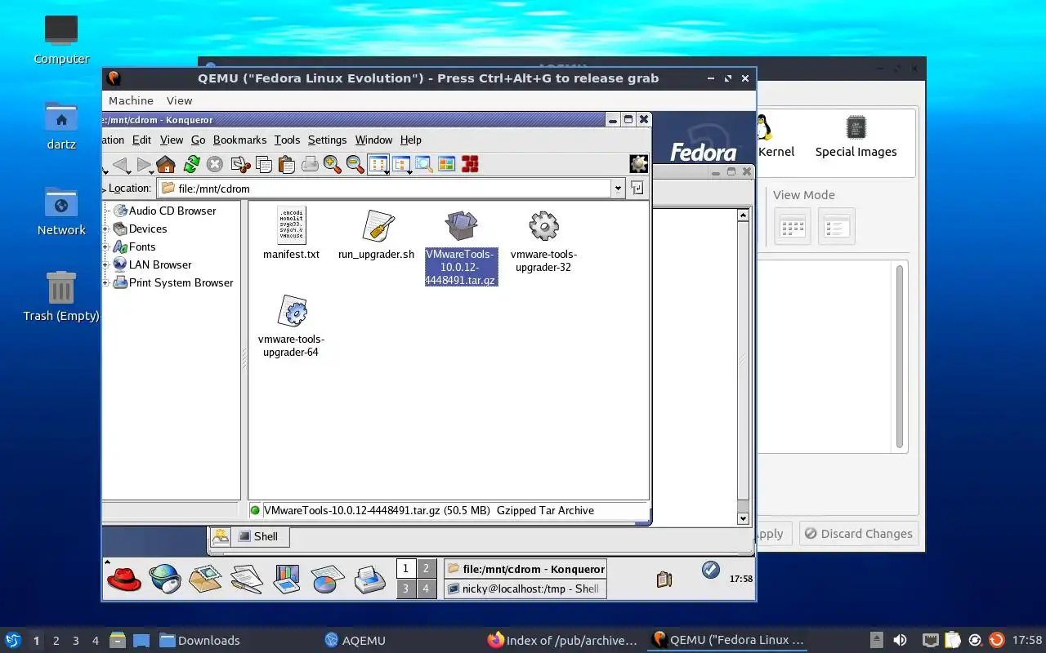Click the clipboard tray icon in Fedora panel

click(664, 579)
